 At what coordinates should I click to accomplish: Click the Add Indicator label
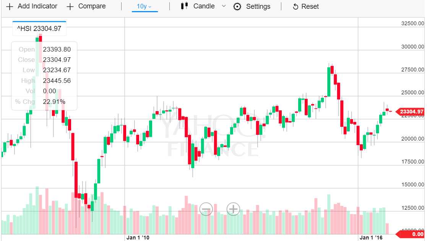click(37, 6)
